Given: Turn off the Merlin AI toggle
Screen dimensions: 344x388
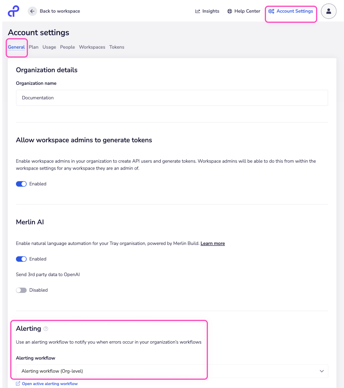Looking at the screenshot, I should click(x=21, y=259).
